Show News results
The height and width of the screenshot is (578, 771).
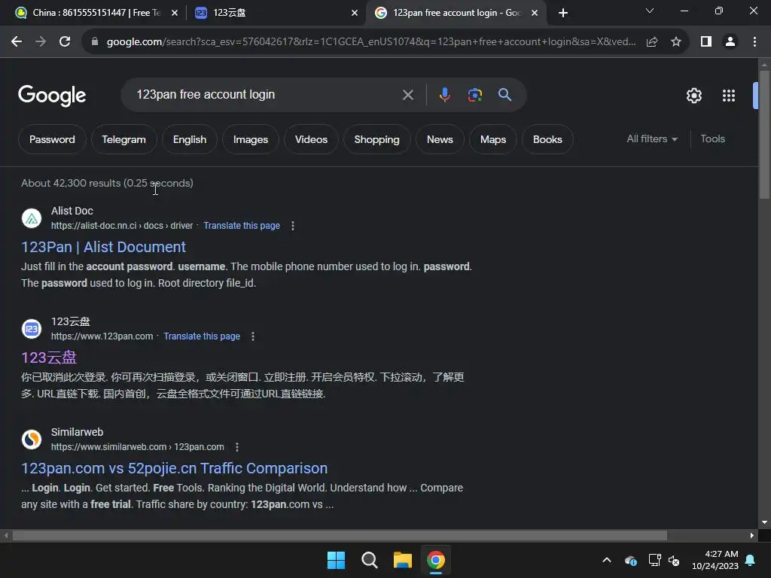click(440, 139)
